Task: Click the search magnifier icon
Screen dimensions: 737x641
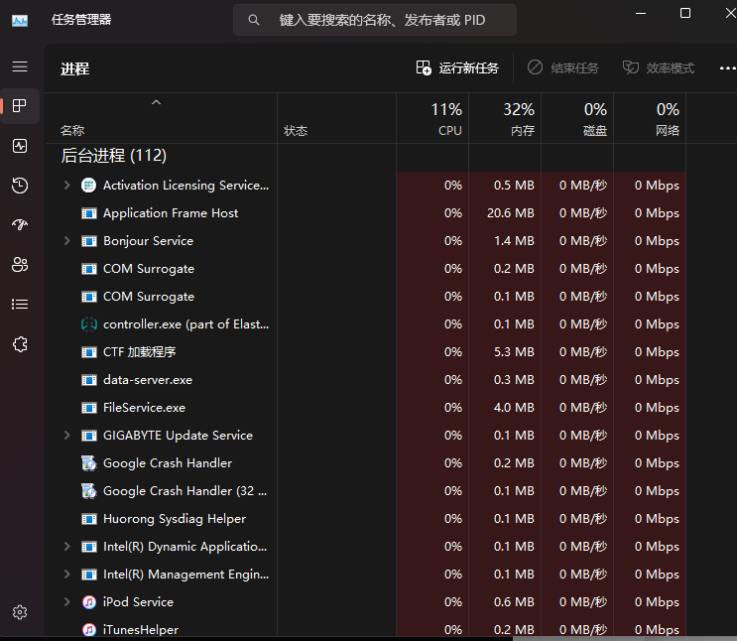Action: tap(254, 20)
